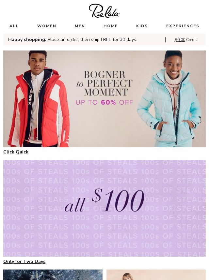Open the Bogner to Perfect Moment banner
Screen dimensions: 209x280
tap(104, 99)
